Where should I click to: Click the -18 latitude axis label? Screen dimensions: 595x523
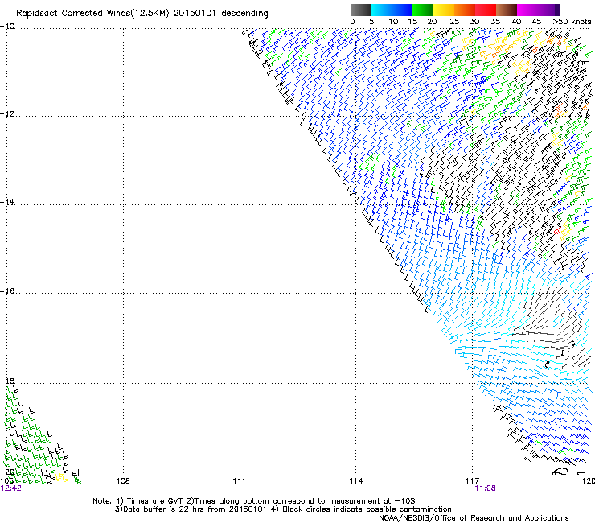tap(7, 381)
